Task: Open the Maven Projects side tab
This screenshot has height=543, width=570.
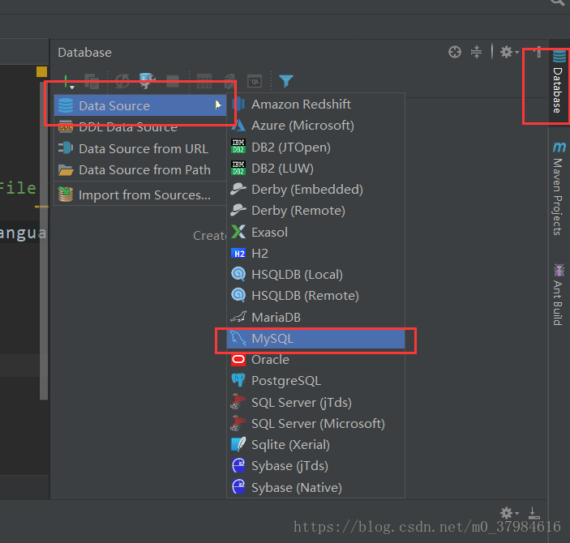Action: 559,188
